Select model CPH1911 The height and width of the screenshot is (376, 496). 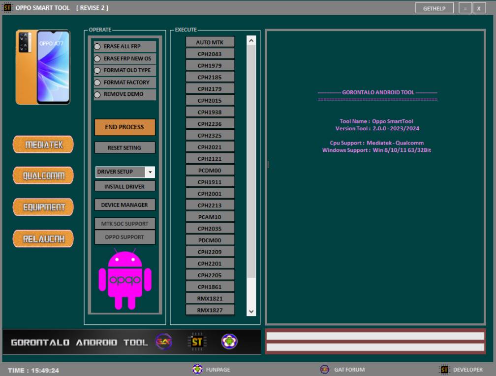pos(210,182)
